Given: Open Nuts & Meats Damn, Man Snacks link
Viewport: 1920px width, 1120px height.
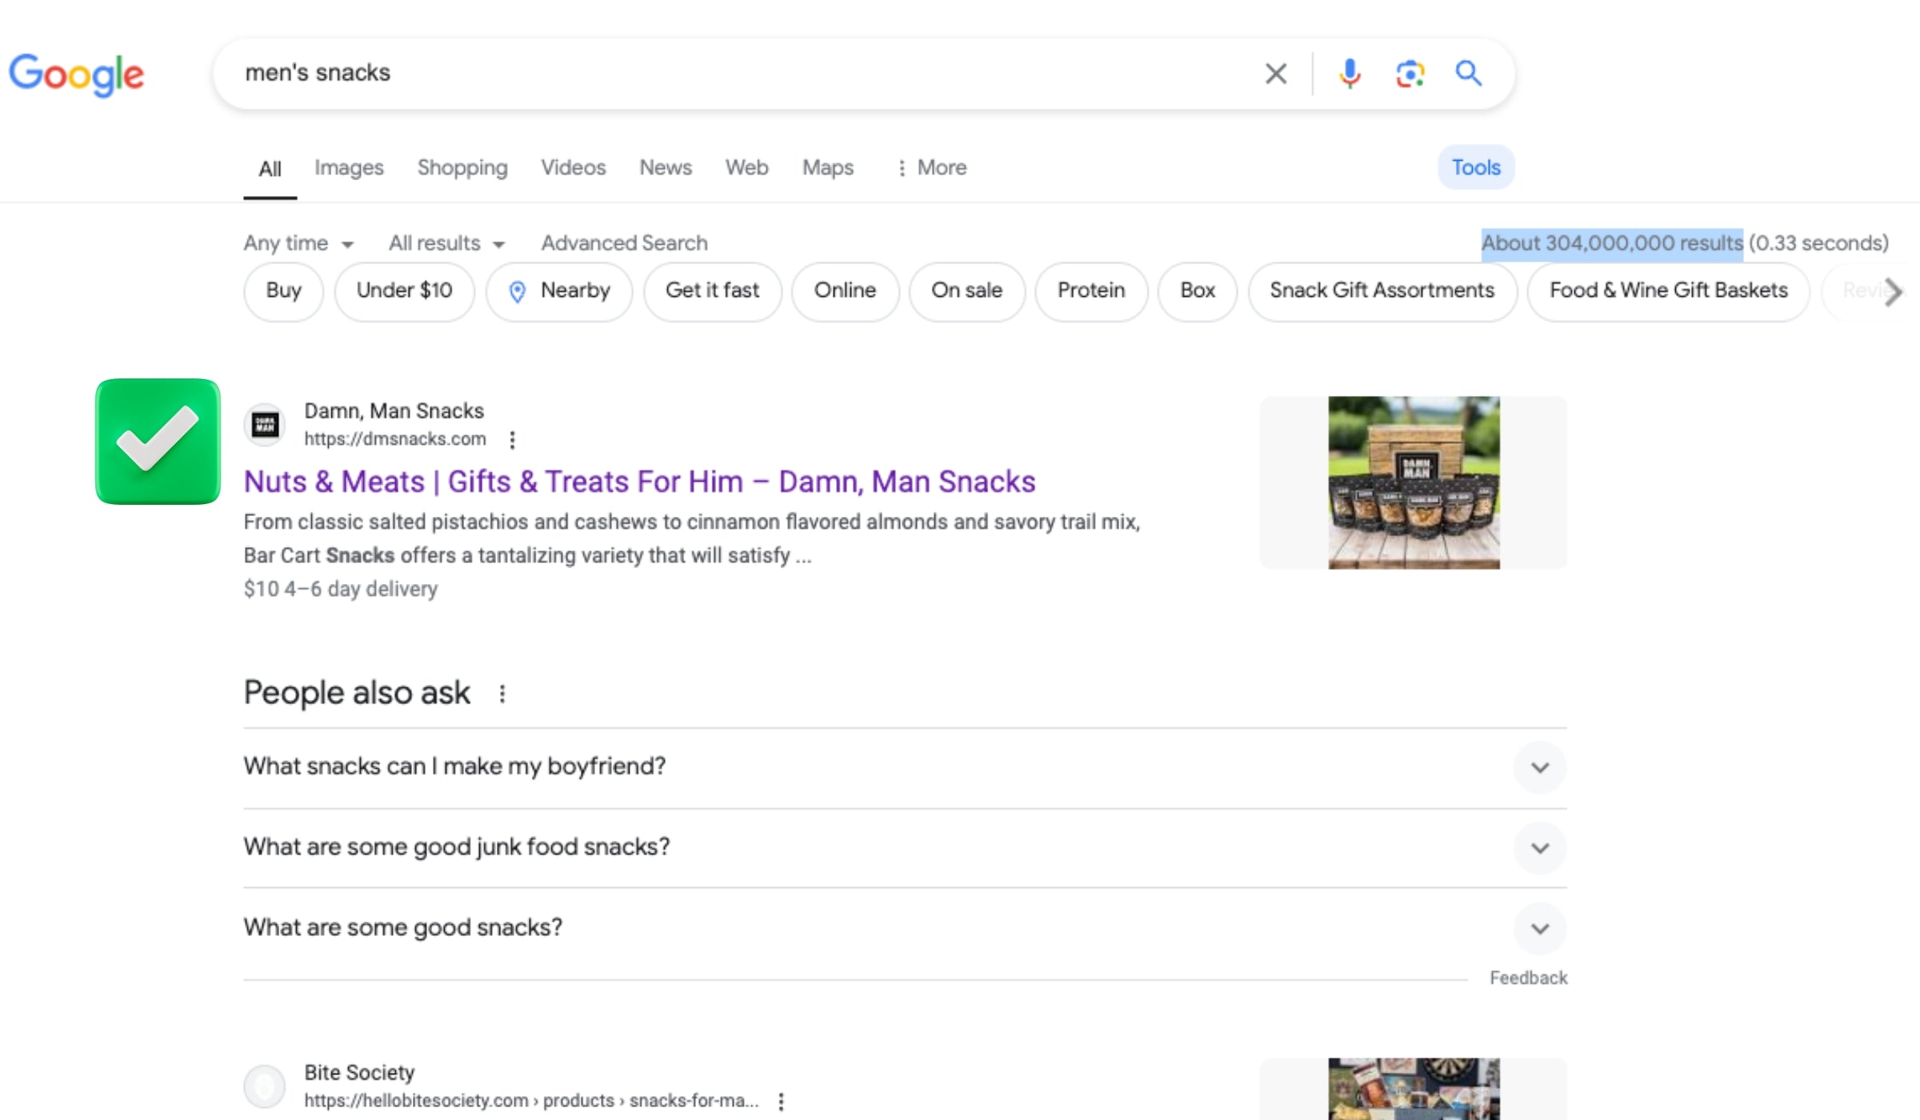Looking at the screenshot, I should (639, 482).
